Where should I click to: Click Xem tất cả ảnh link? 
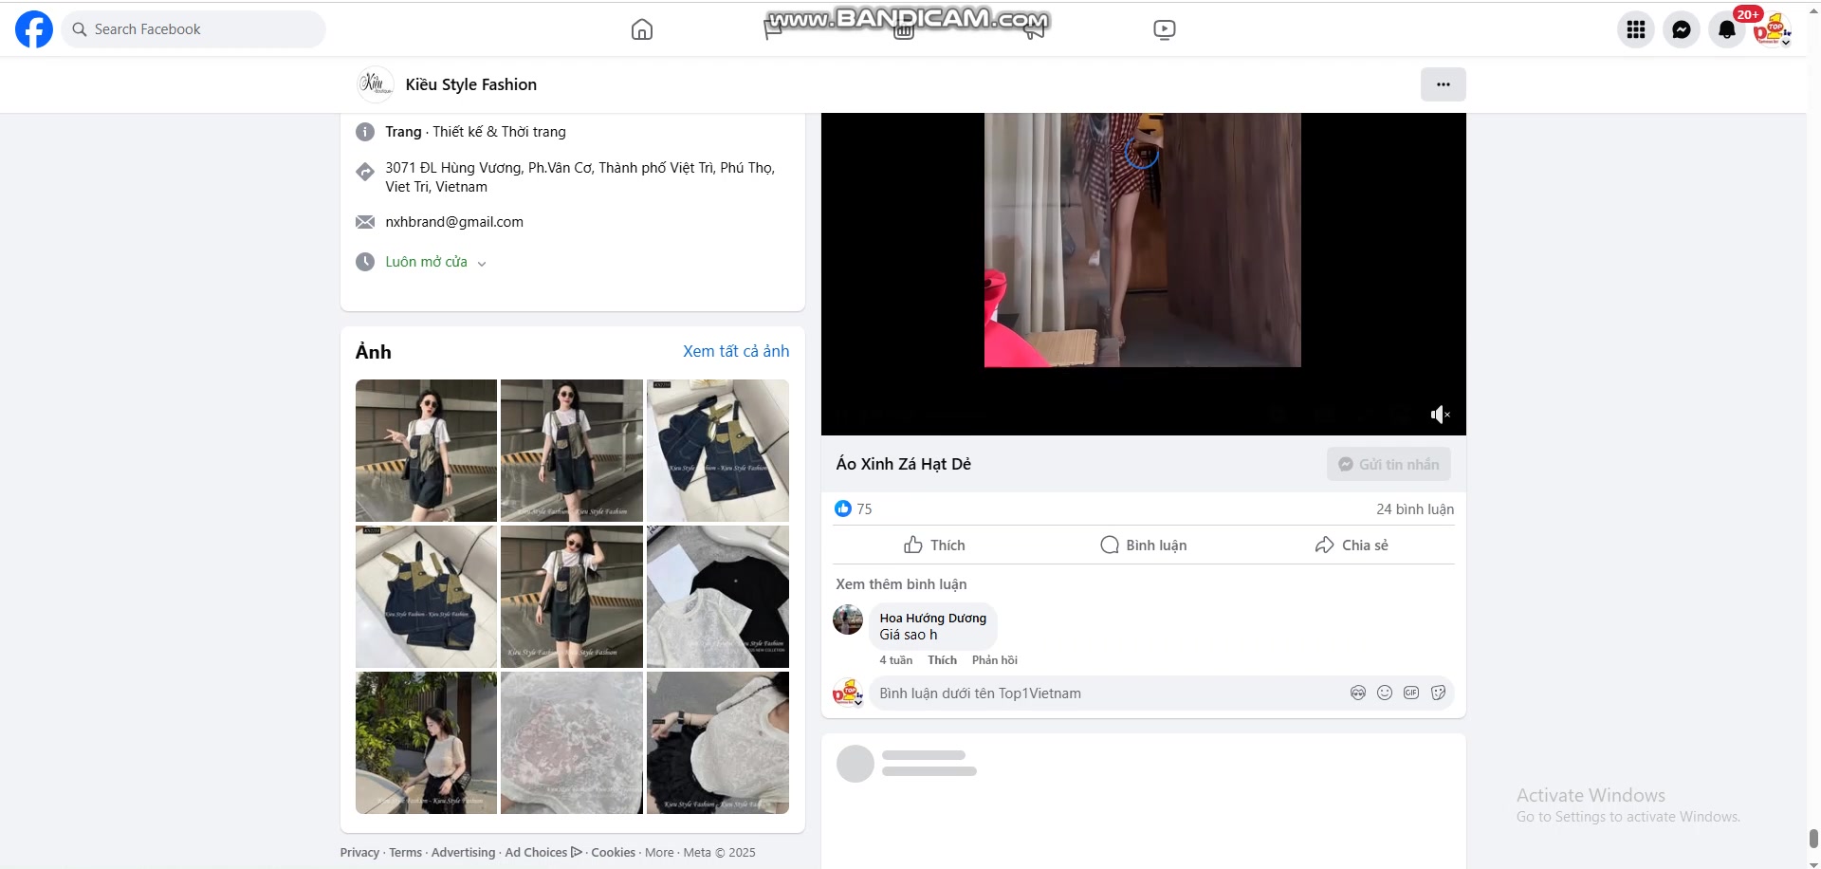point(736,351)
